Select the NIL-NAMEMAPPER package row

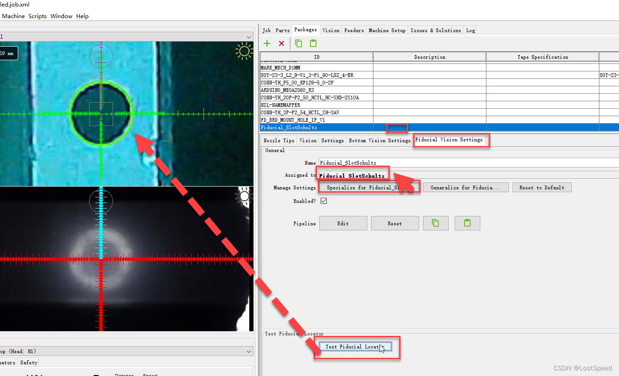pos(439,105)
